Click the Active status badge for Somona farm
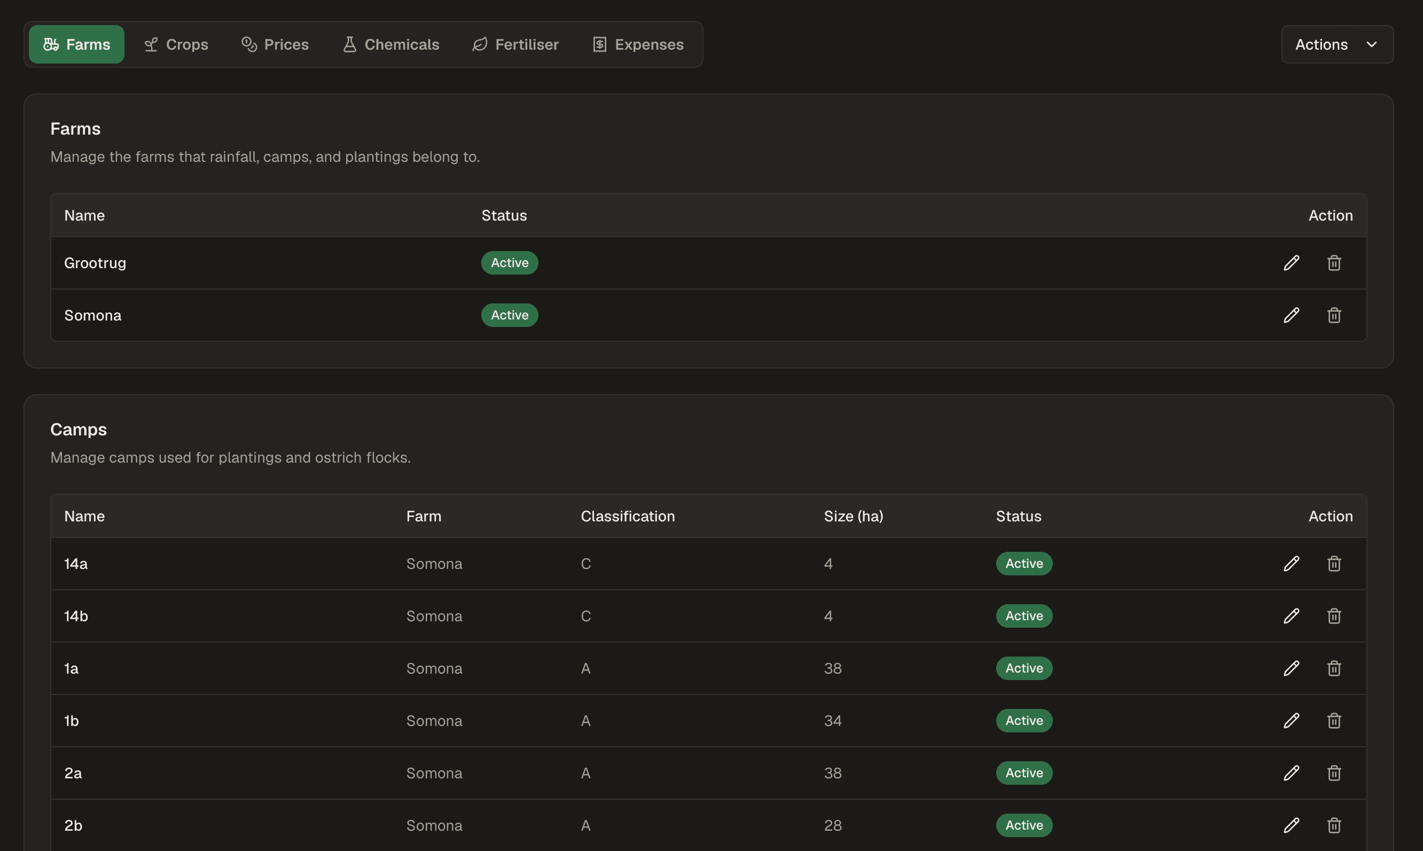 coord(510,315)
